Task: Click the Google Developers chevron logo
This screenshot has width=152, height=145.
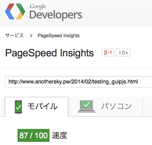Action: (x=15, y=11)
